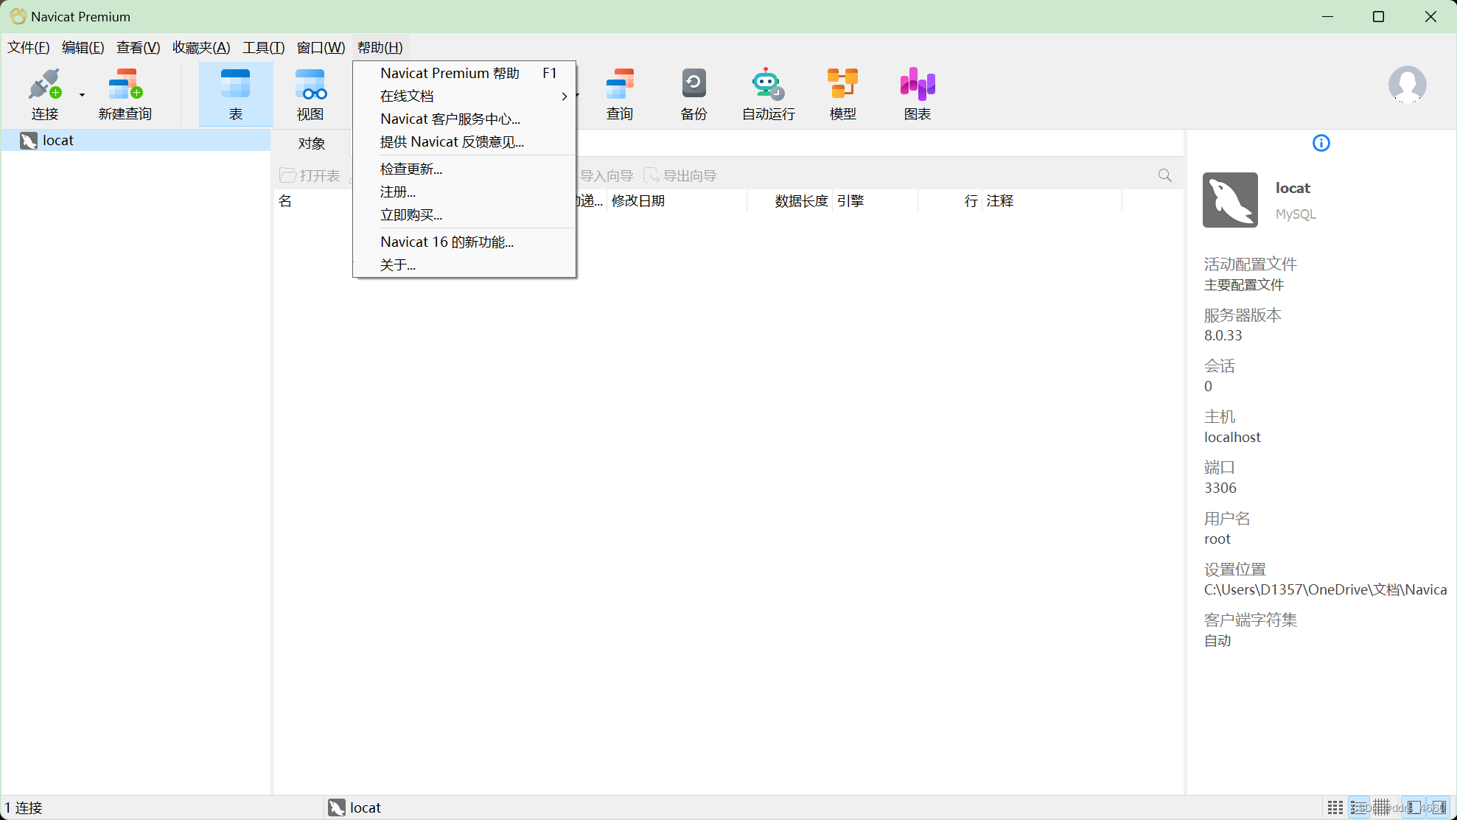Choose Navicat 客户服务中心 menu entry

pyautogui.click(x=464, y=119)
